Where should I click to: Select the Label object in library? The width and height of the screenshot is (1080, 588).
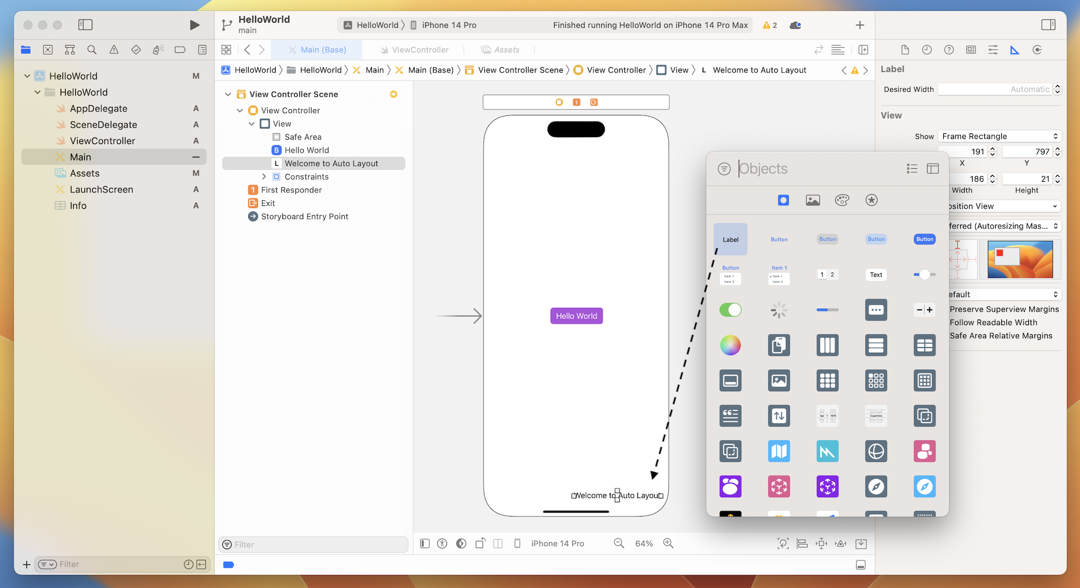[x=730, y=239]
